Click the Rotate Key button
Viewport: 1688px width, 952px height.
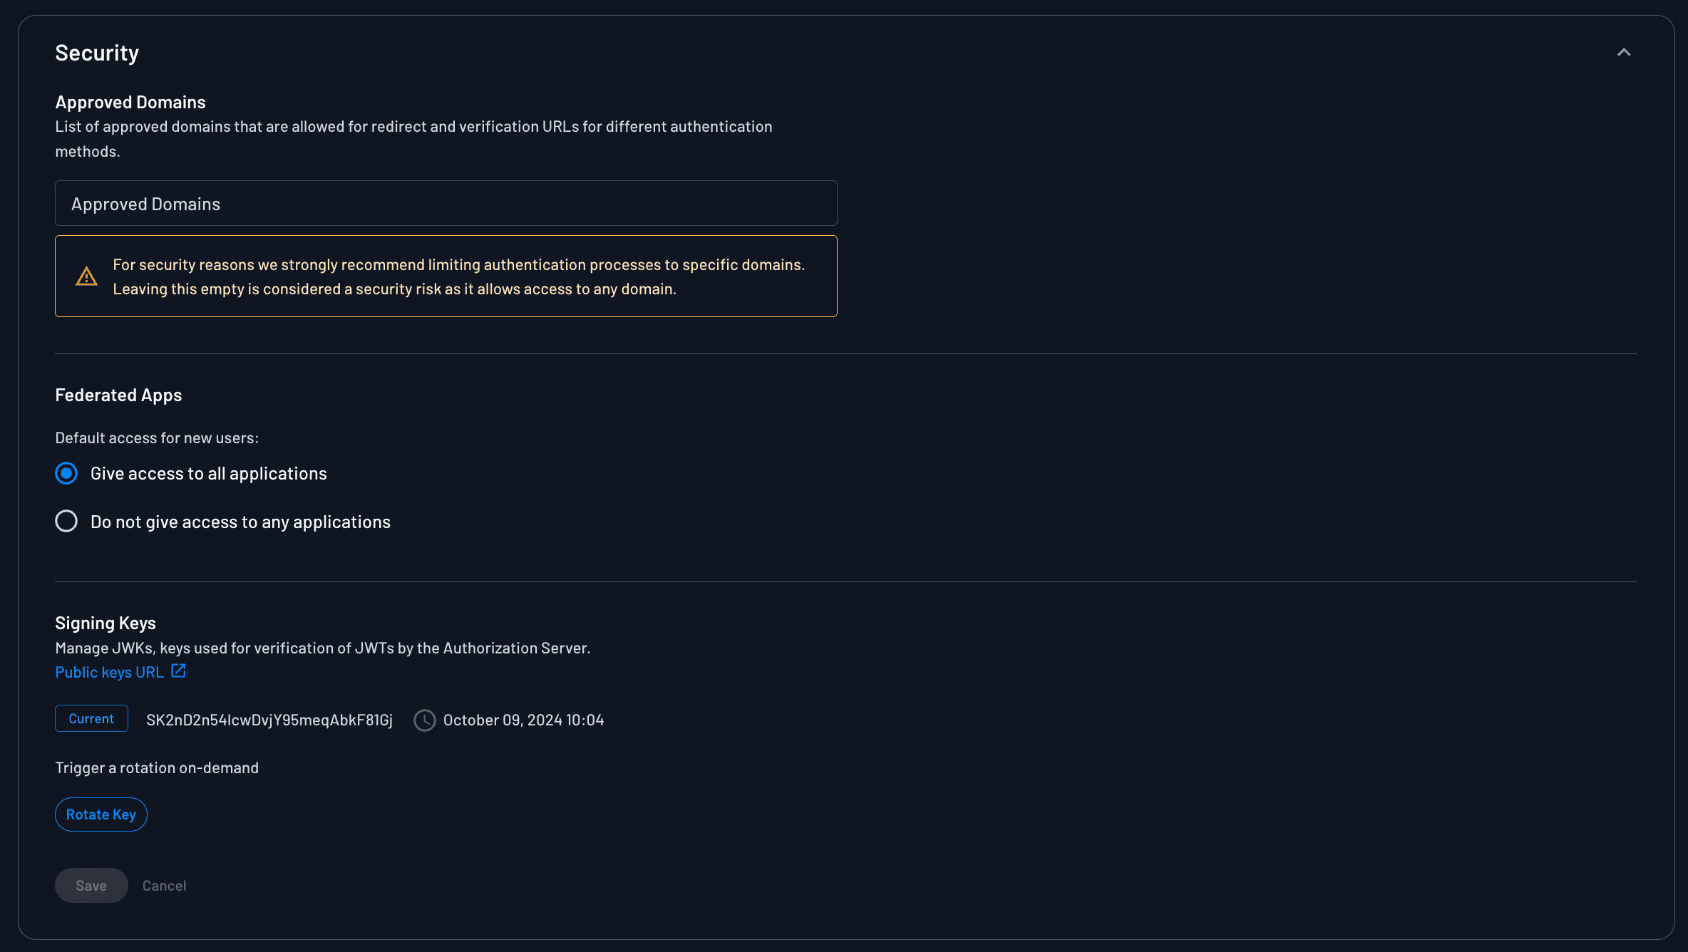point(101,814)
